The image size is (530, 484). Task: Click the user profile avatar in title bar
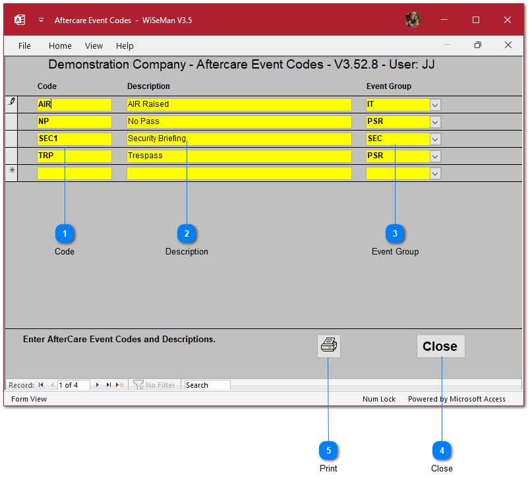coord(413,20)
